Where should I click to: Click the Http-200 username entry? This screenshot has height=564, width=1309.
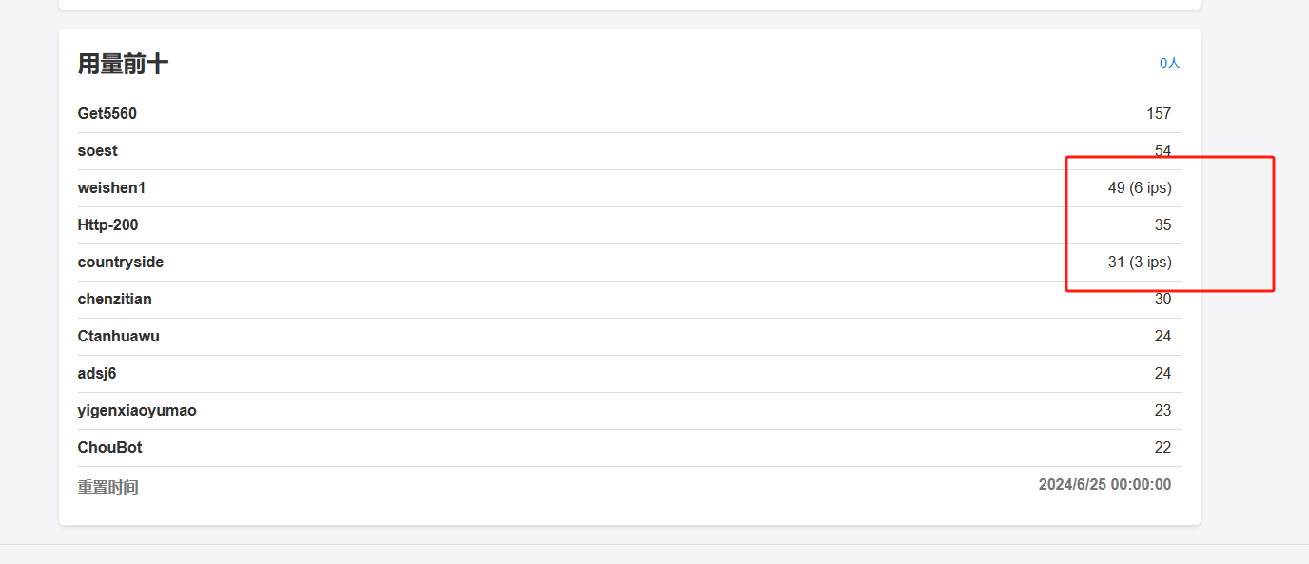click(108, 225)
